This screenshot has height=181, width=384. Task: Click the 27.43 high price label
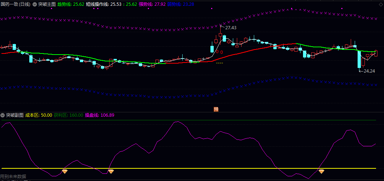(x=231, y=28)
